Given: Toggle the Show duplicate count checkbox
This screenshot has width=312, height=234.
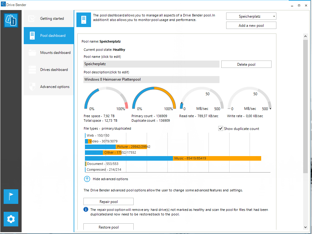Looking at the screenshot, I should 220,128.
